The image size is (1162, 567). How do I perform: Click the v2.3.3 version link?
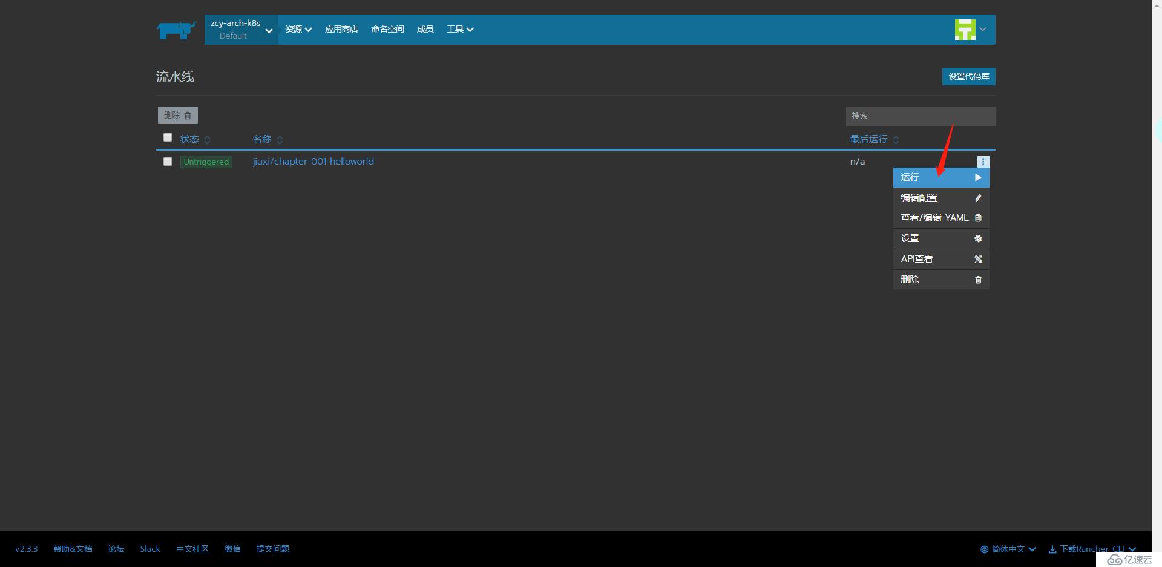(27, 549)
